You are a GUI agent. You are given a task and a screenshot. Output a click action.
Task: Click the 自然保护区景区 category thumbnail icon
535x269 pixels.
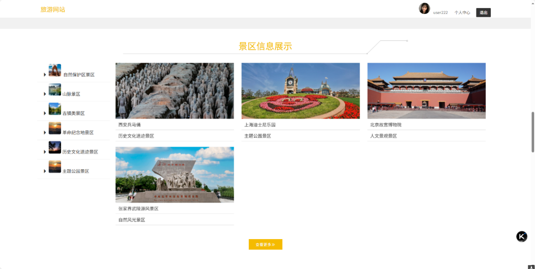tap(55, 70)
